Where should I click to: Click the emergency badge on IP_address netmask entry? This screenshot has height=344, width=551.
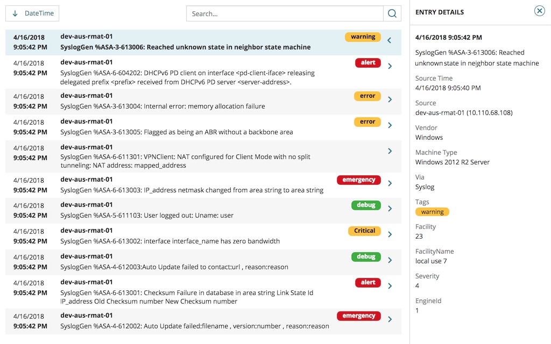coord(359,180)
